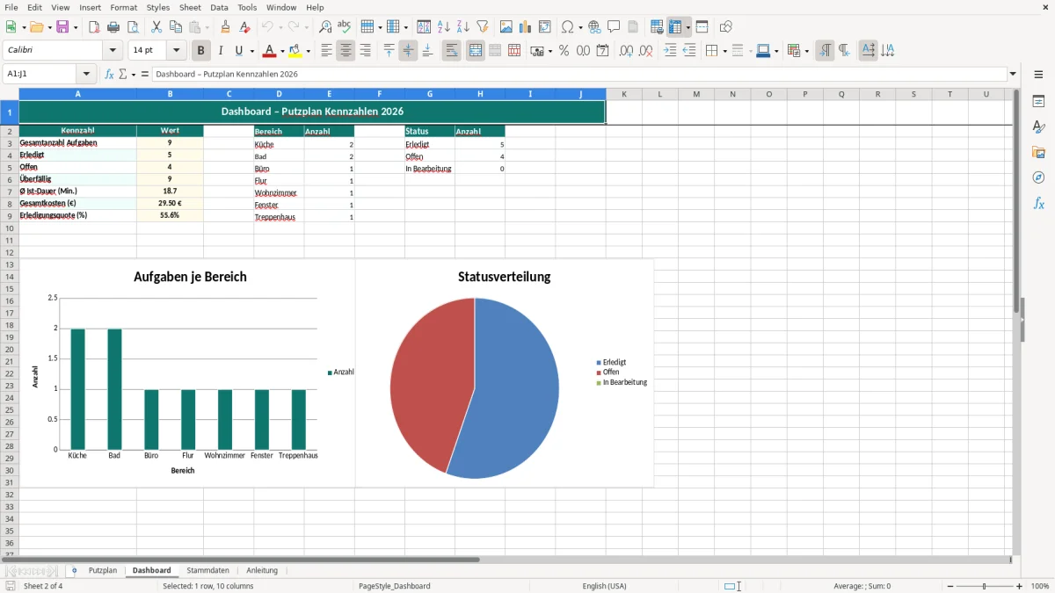Expand the Name Box dropdown
The height and width of the screenshot is (593, 1055).
tap(86, 74)
